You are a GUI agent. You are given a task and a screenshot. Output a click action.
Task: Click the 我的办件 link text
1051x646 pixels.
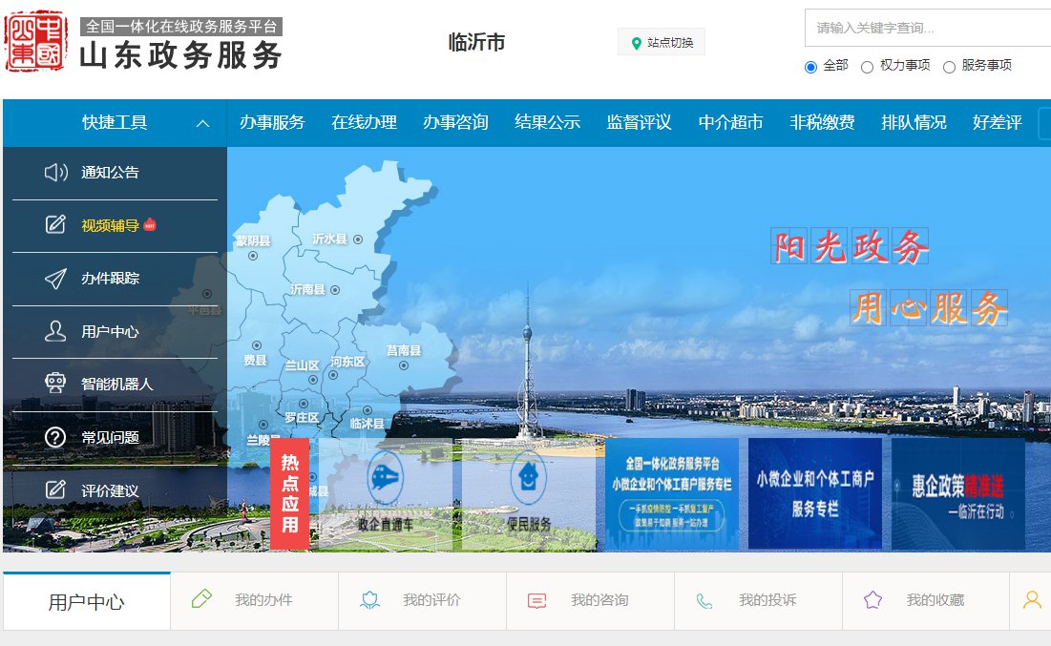(x=263, y=600)
